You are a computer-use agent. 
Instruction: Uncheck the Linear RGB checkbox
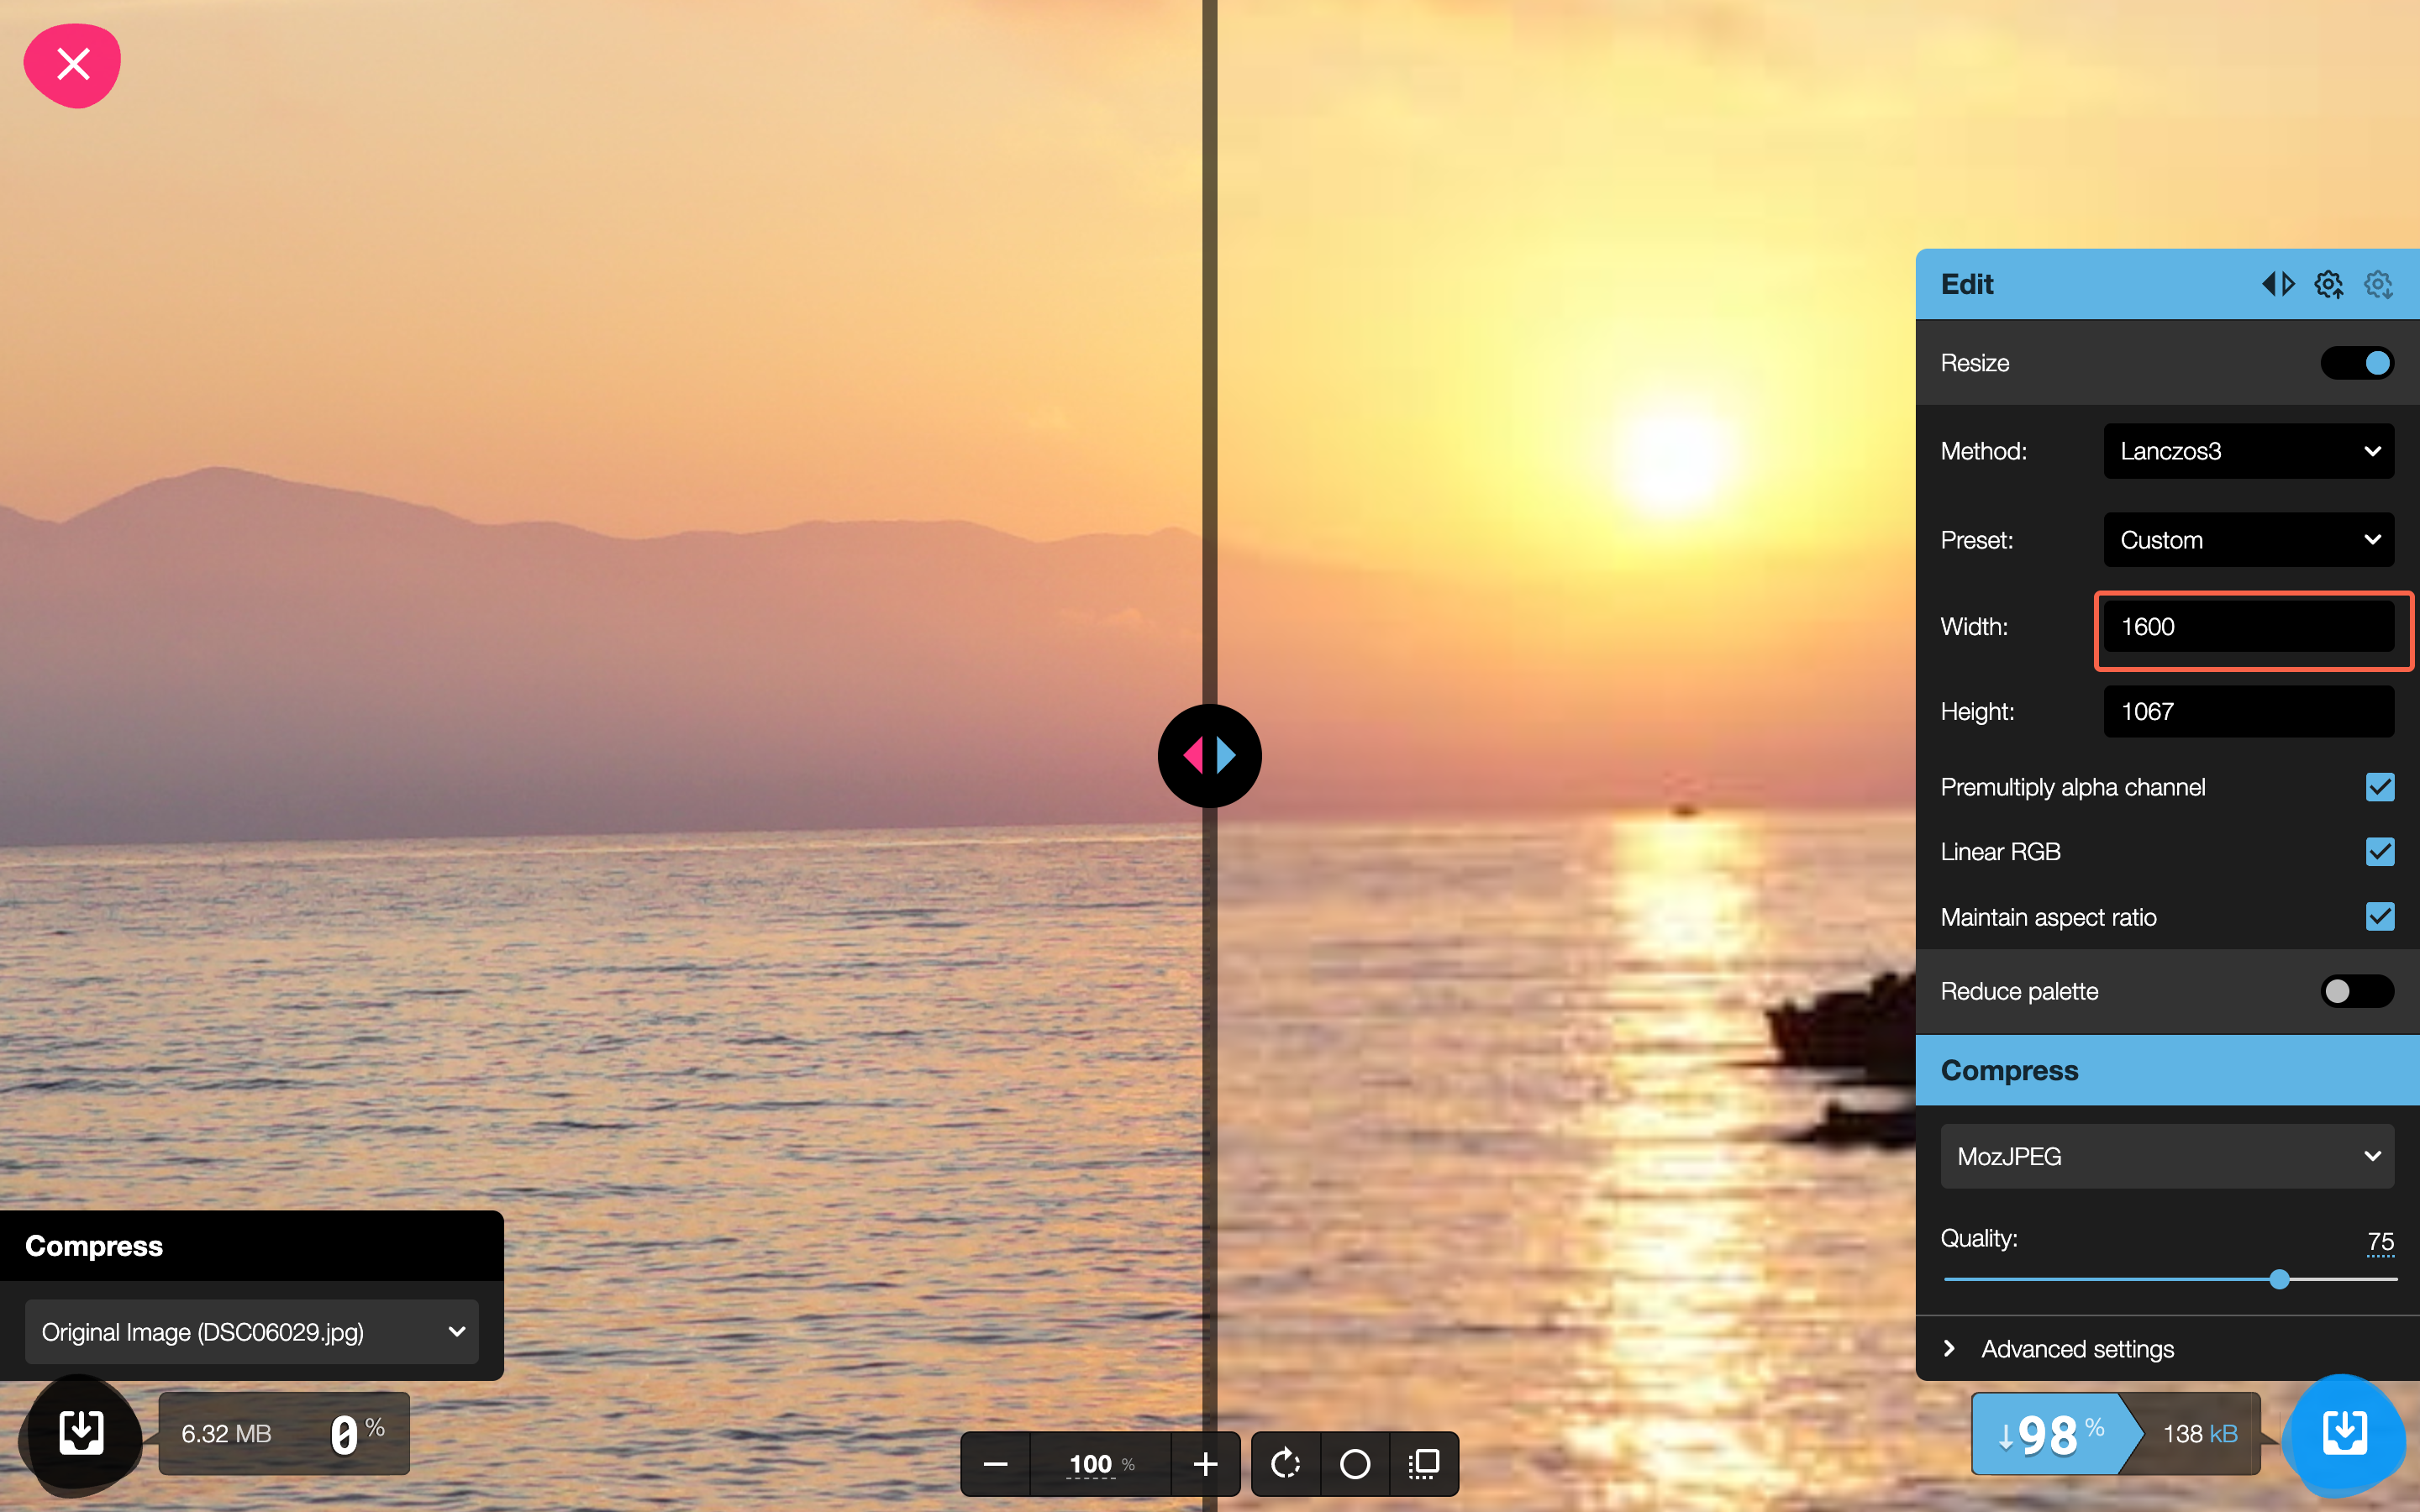(2380, 852)
